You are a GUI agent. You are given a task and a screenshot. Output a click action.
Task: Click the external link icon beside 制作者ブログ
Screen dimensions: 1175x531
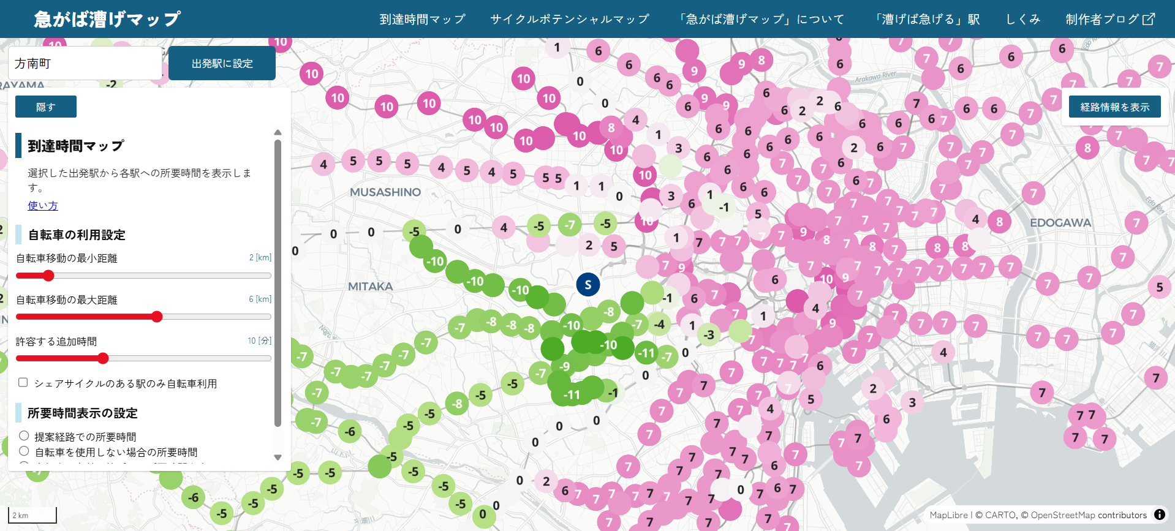(1149, 19)
